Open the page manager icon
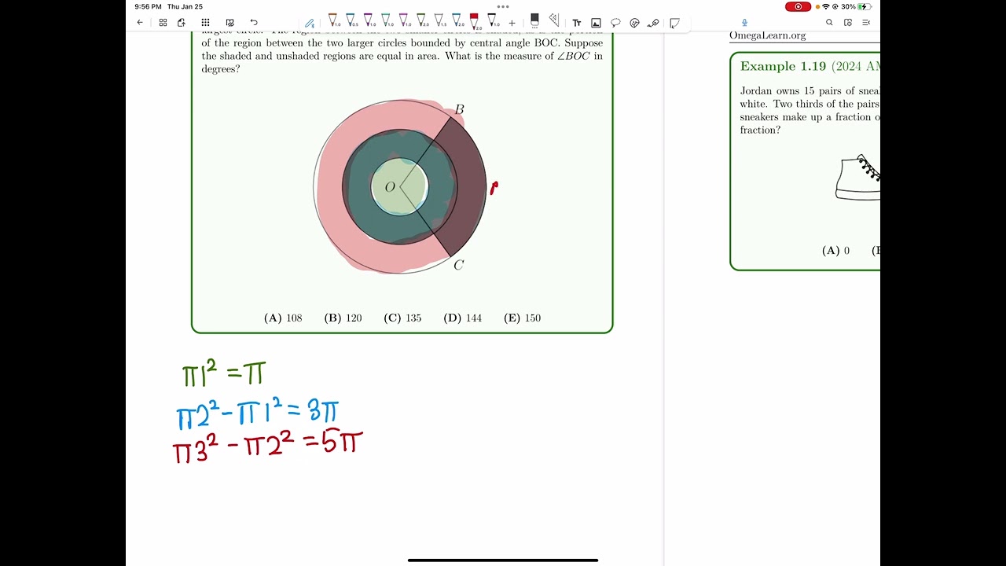 click(848, 23)
